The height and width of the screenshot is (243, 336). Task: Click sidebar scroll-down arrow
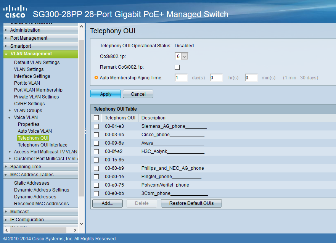click(x=82, y=224)
